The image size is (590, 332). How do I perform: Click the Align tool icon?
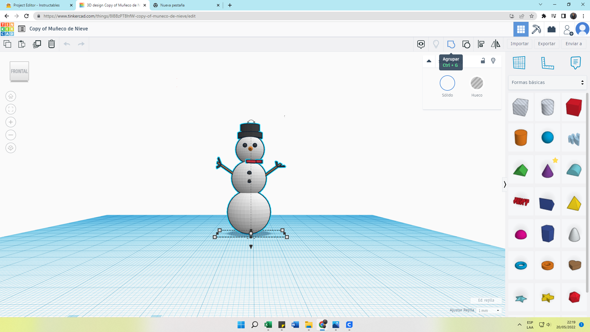(481, 44)
